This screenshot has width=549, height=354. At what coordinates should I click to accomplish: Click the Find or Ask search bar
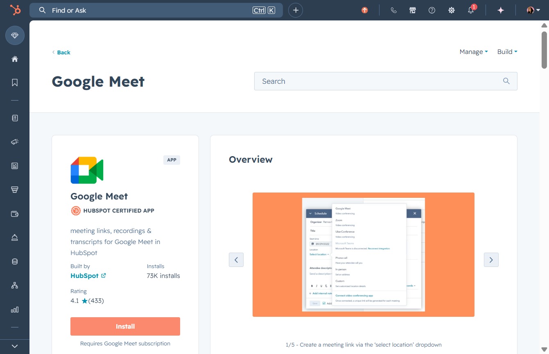tap(156, 10)
